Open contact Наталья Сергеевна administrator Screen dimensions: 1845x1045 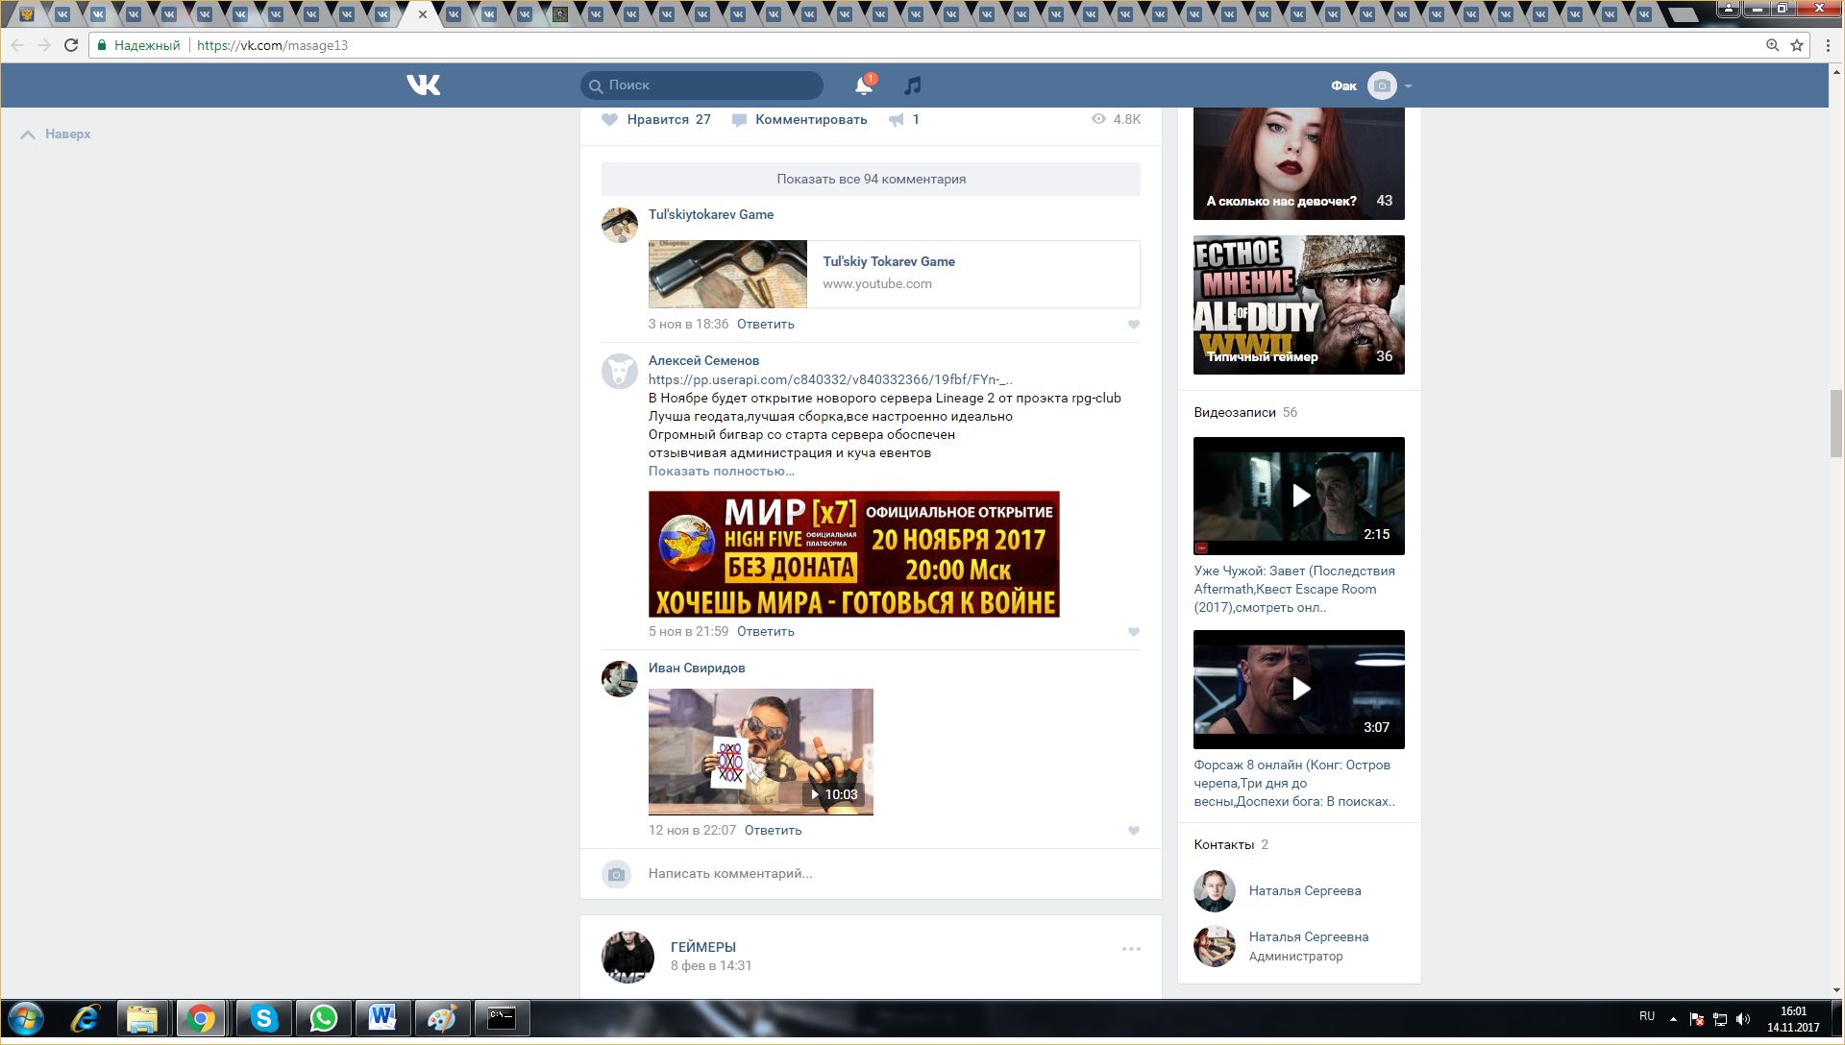click(x=1309, y=936)
